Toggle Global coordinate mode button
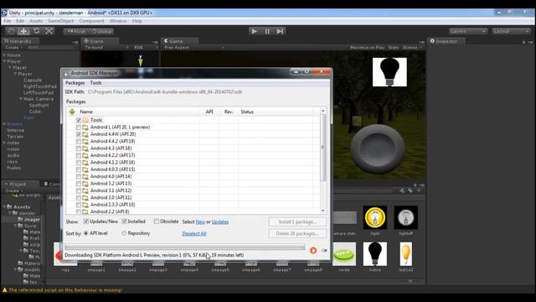The width and height of the screenshot is (536, 302). (101, 31)
